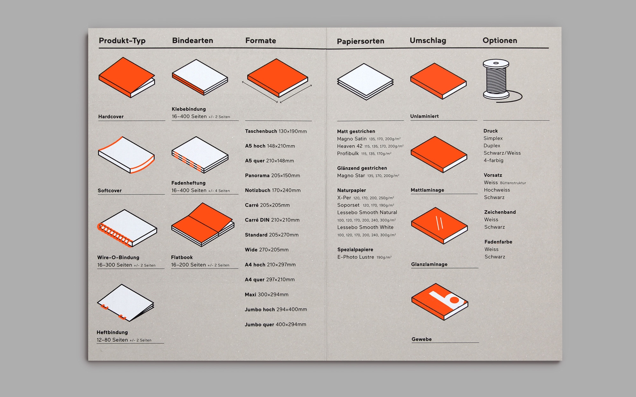Click the Gewebe label
Screen dimensions: 636x397
click(x=421, y=340)
